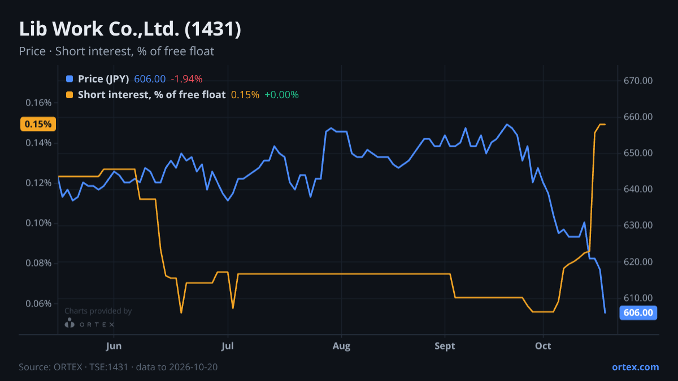Image resolution: width=678 pixels, height=381 pixels.
Task: Click the 0.14% left axis label
Action: tap(38, 143)
